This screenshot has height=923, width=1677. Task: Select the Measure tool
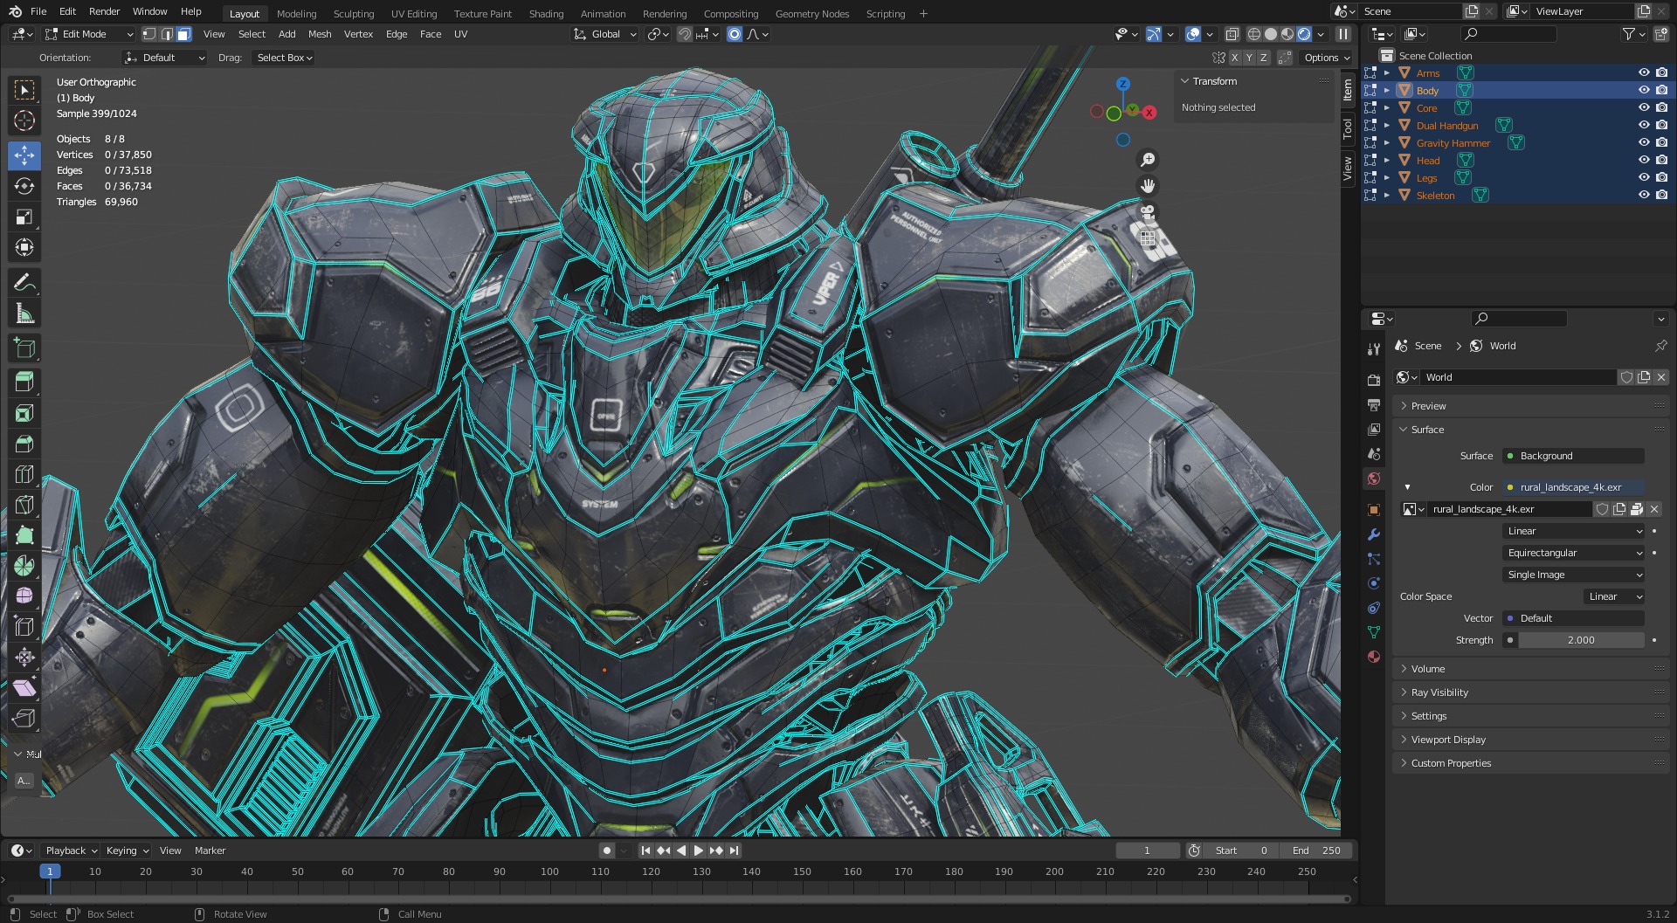coord(24,313)
